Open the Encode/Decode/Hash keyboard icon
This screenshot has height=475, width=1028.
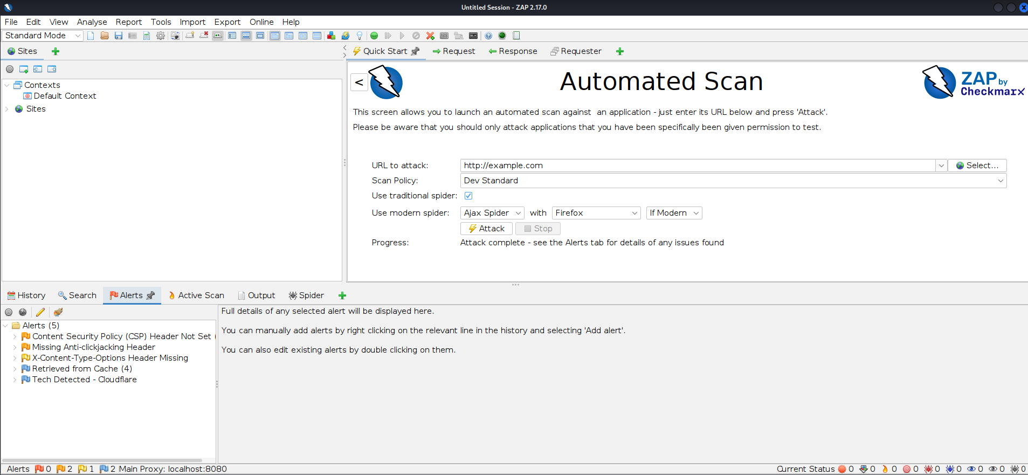pyautogui.click(x=444, y=36)
